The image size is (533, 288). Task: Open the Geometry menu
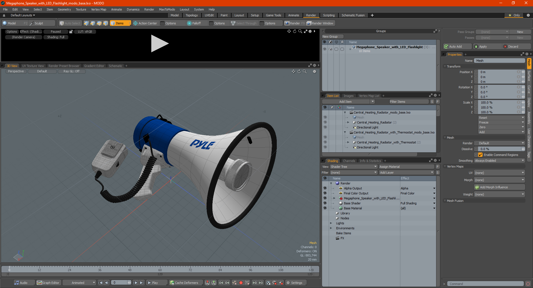click(x=64, y=9)
